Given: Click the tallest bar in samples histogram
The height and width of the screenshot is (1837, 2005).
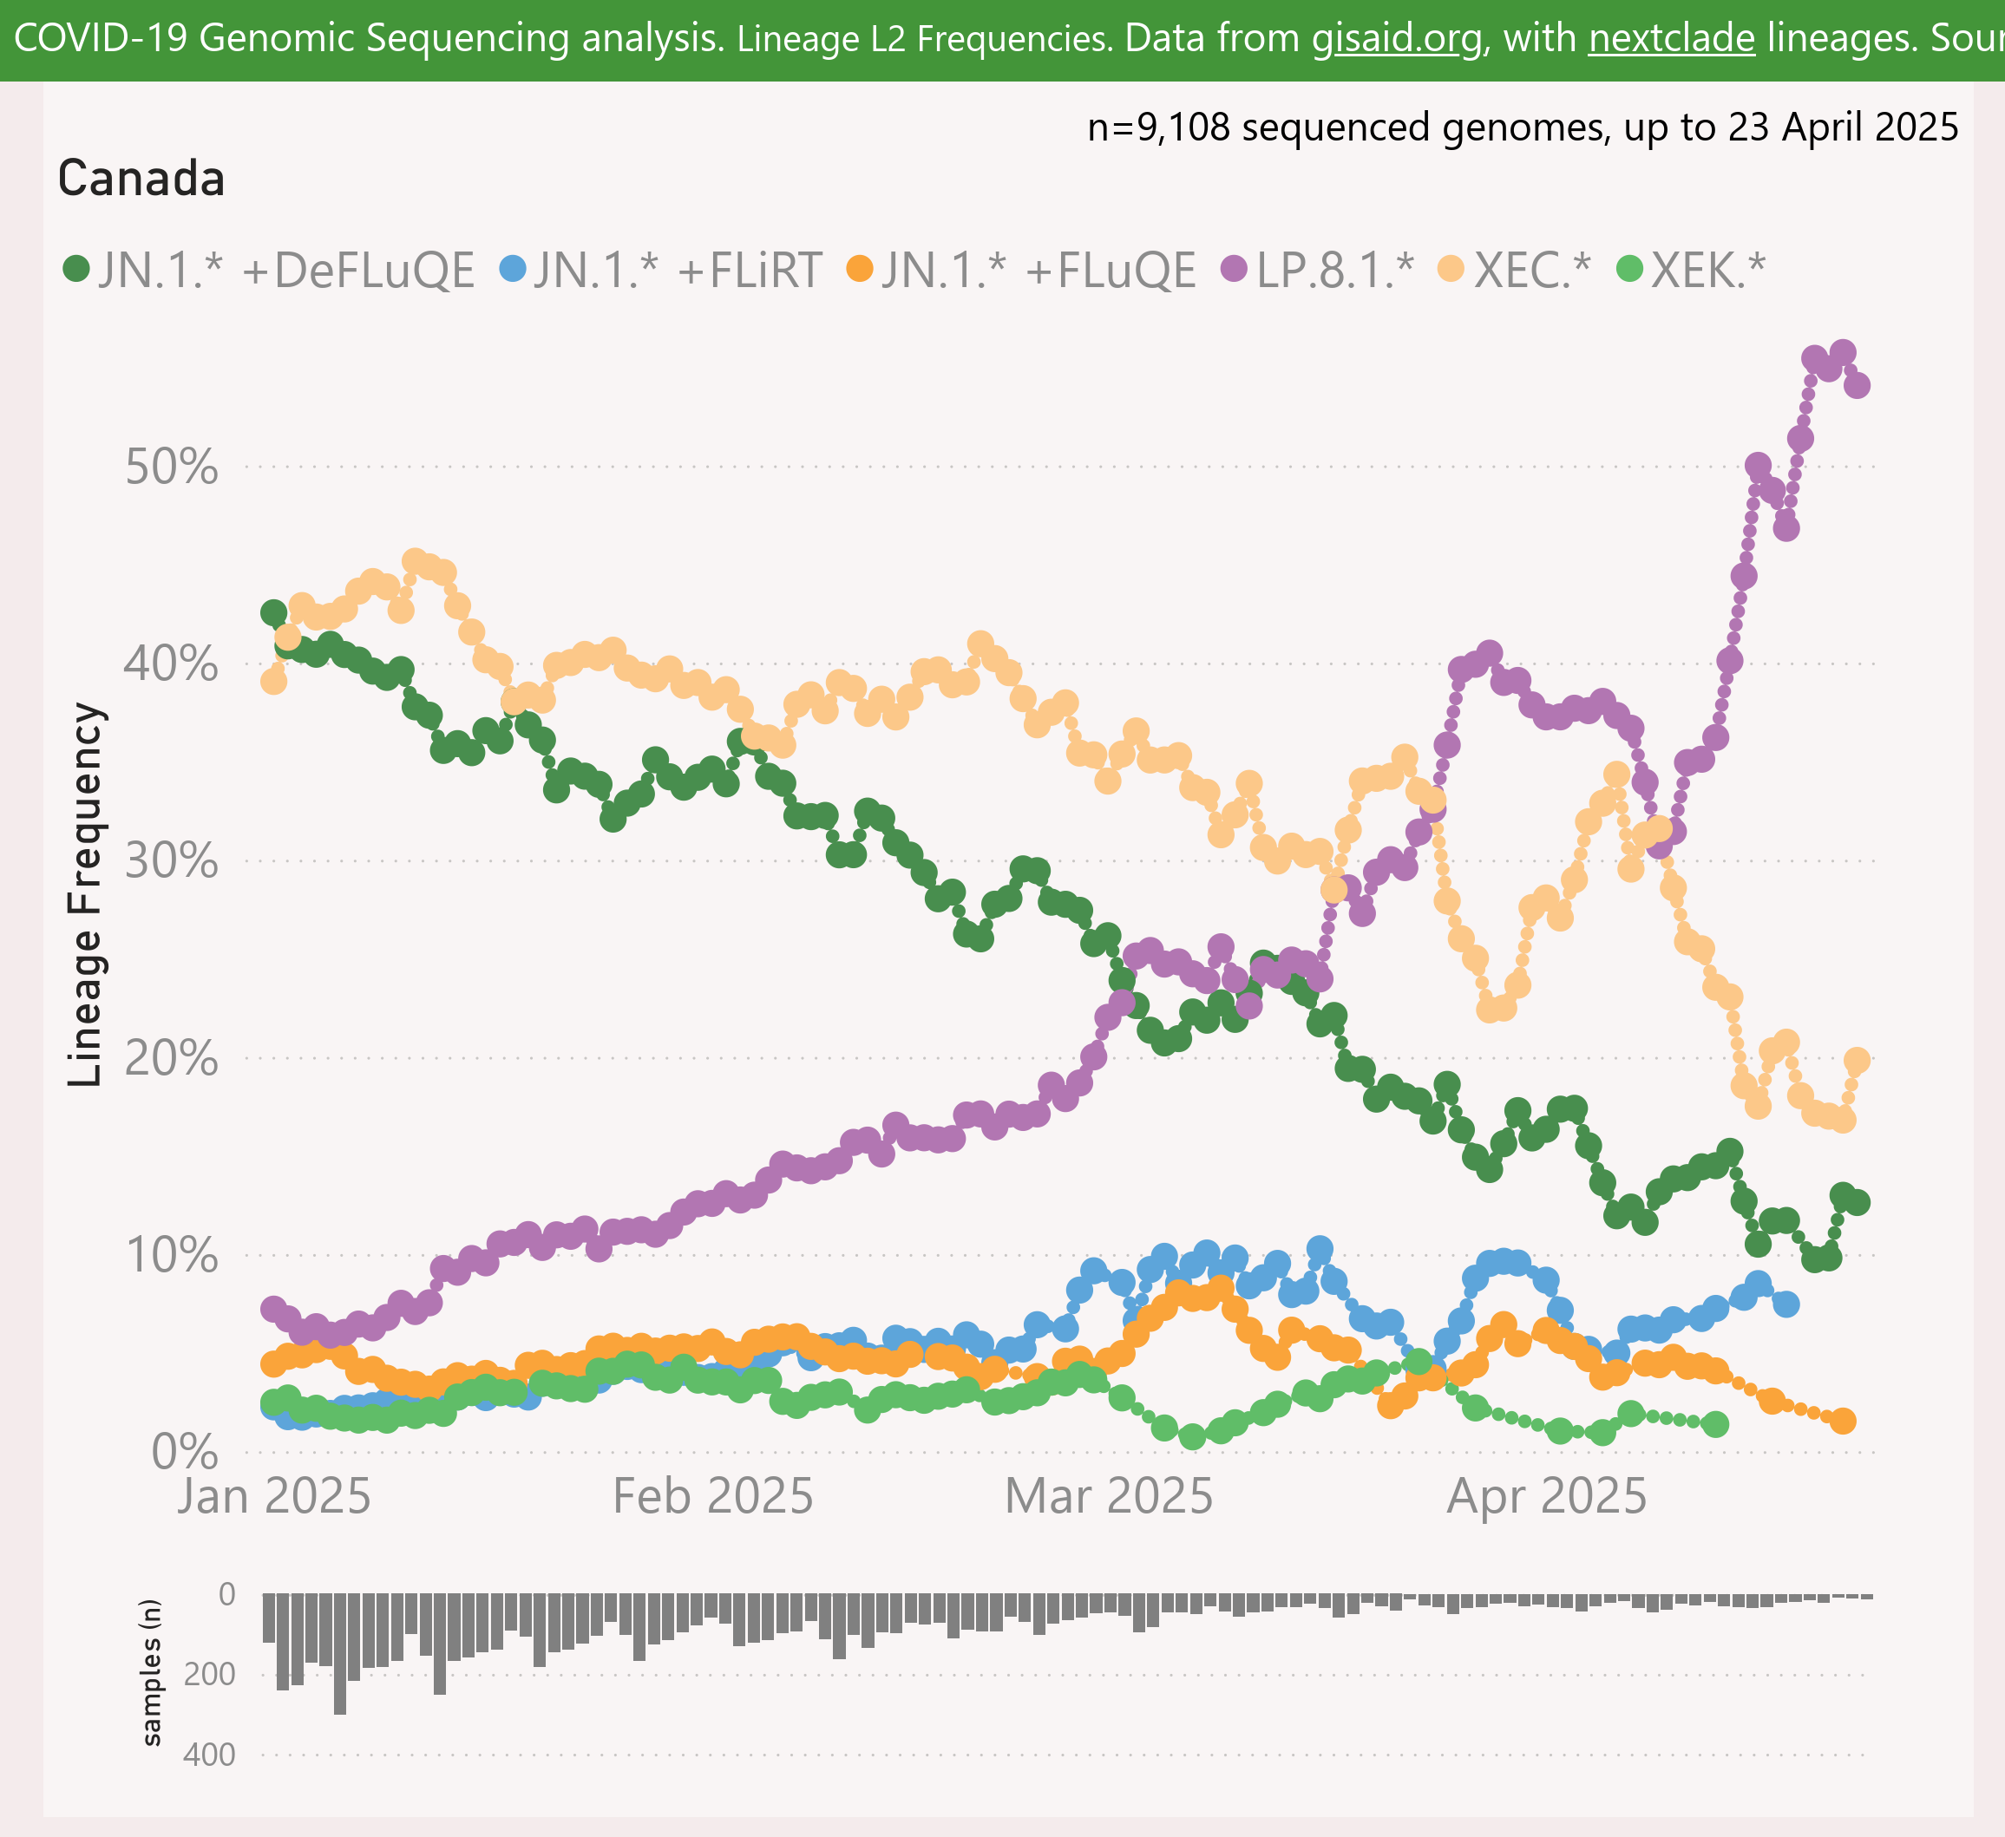Looking at the screenshot, I should pyautogui.click(x=340, y=1654).
